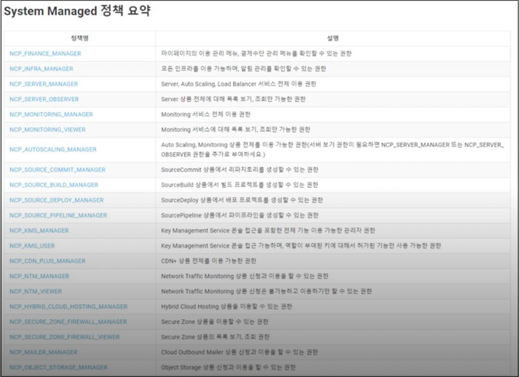Click the 정책명 column header
The height and width of the screenshot is (377, 519).
coord(79,38)
